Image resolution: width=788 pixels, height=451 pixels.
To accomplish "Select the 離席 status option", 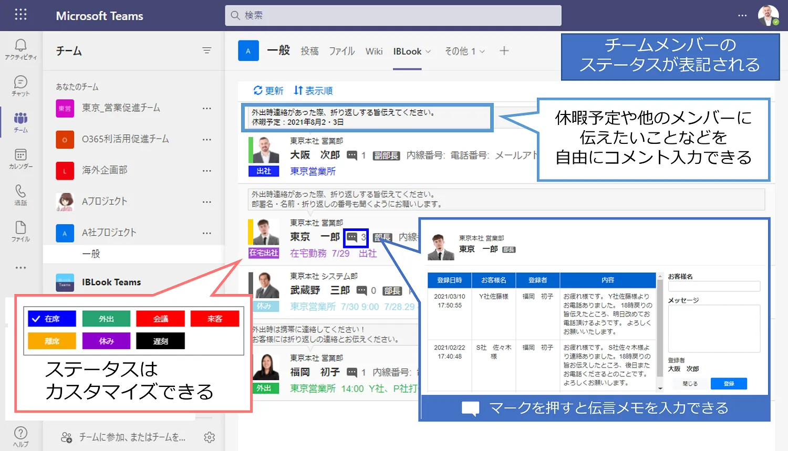I will 52,341.
